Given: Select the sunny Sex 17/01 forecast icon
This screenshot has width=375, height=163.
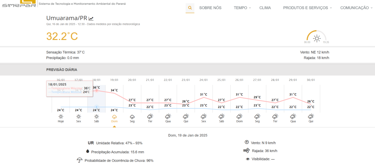Looking at the screenshot, I should click(79, 116).
